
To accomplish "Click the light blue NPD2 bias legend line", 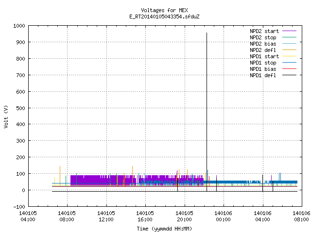I will click(x=290, y=44).
